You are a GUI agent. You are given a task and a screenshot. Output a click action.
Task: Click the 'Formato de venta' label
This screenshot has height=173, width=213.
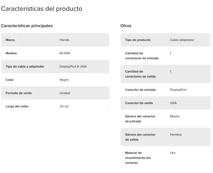point(18,93)
